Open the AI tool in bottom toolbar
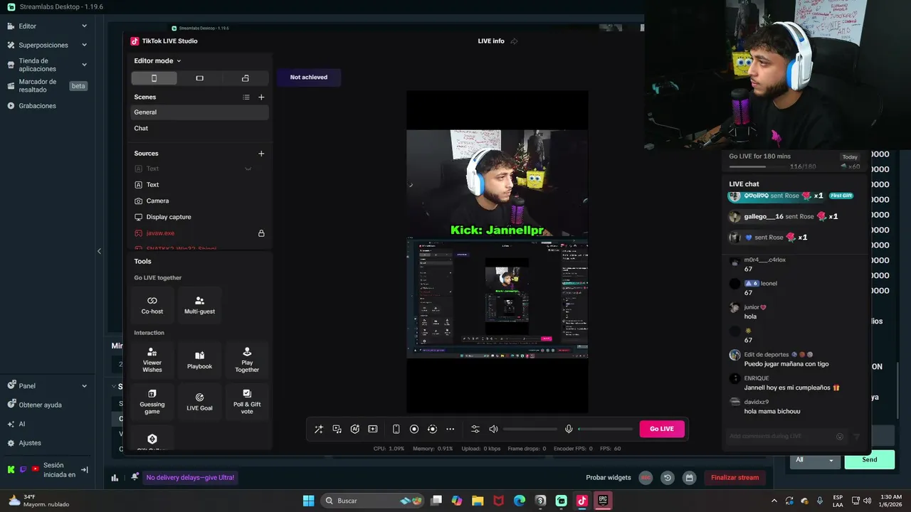Viewport: 911px width, 512px height. pos(354,429)
